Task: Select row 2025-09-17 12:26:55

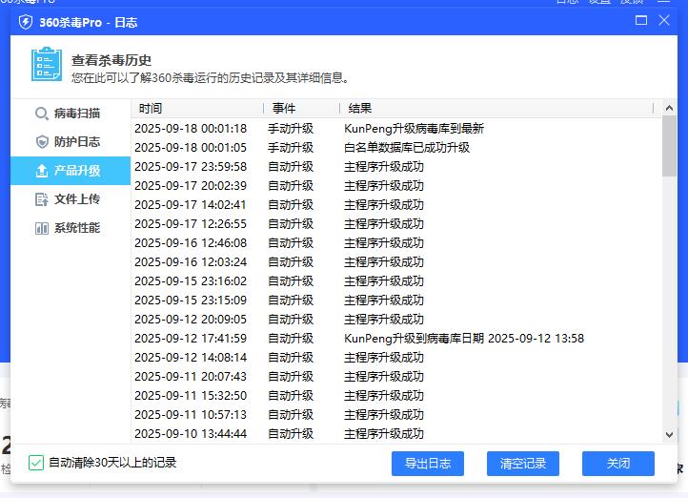Action: click(x=396, y=224)
